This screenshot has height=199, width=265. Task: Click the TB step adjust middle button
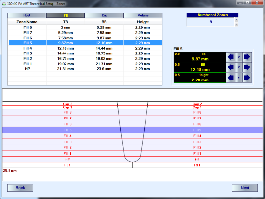(239, 57)
